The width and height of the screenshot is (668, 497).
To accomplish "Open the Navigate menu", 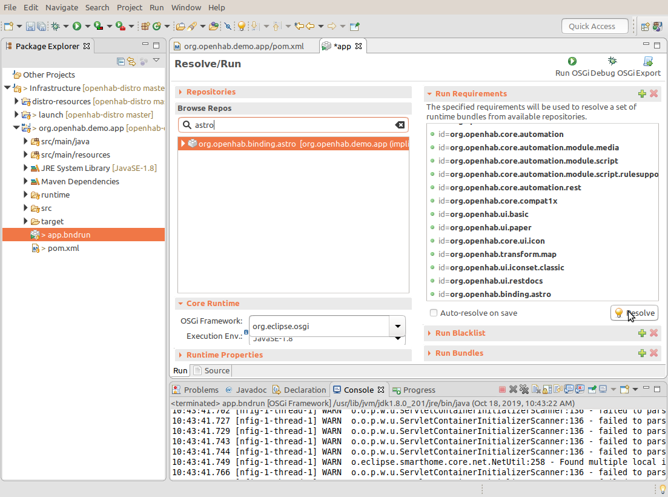I will (x=62, y=8).
